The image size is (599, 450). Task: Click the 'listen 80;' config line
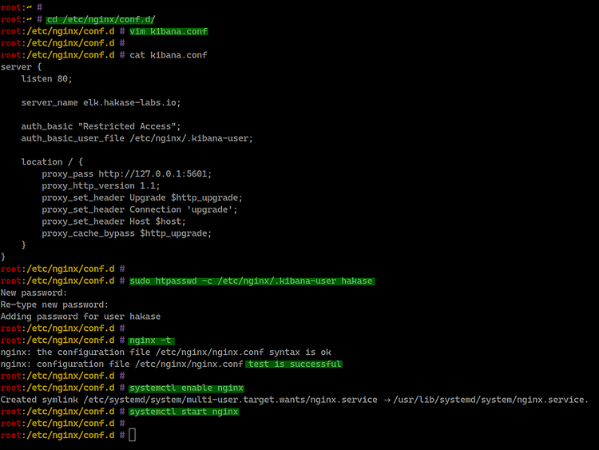tap(46, 78)
